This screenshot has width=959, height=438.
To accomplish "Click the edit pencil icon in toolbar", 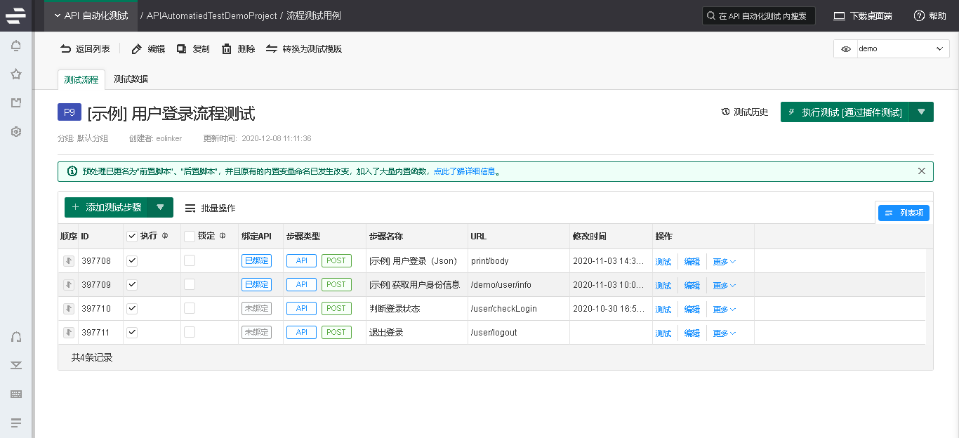I will click(137, 49).
